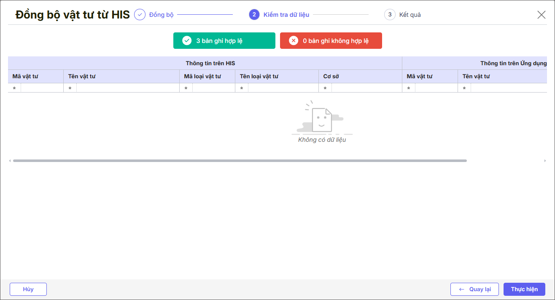Show the 0 bản ghi không hợp lệ list
Viewport: 555px width, 300px height.
pyautogui.click(x=331, y=41)
